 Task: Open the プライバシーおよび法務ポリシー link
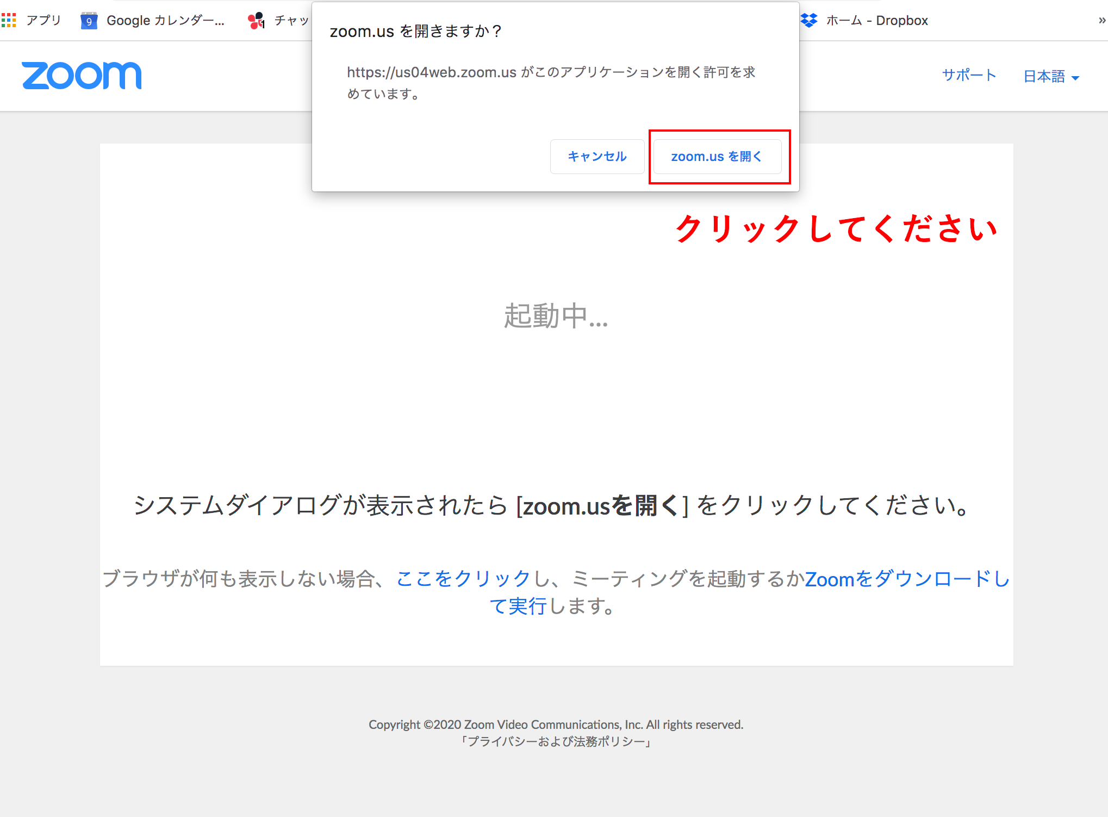[556, 741]
